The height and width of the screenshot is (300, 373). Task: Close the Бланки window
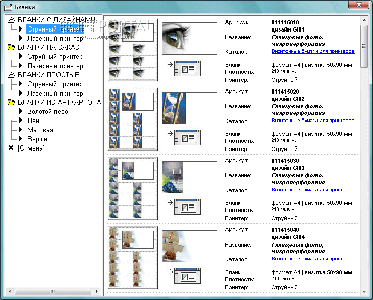[x=358, y=5]
